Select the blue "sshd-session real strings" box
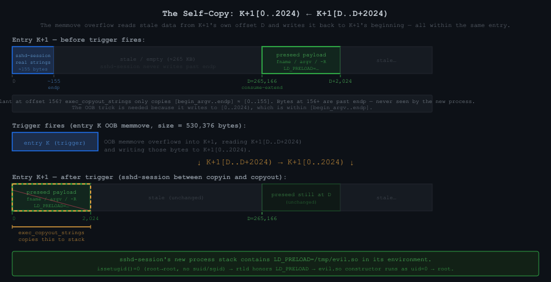Screen dimensions: 551x282 coord(33,60)
